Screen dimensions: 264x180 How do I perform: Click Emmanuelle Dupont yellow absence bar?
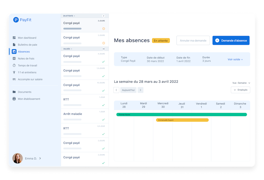(182, 120)
